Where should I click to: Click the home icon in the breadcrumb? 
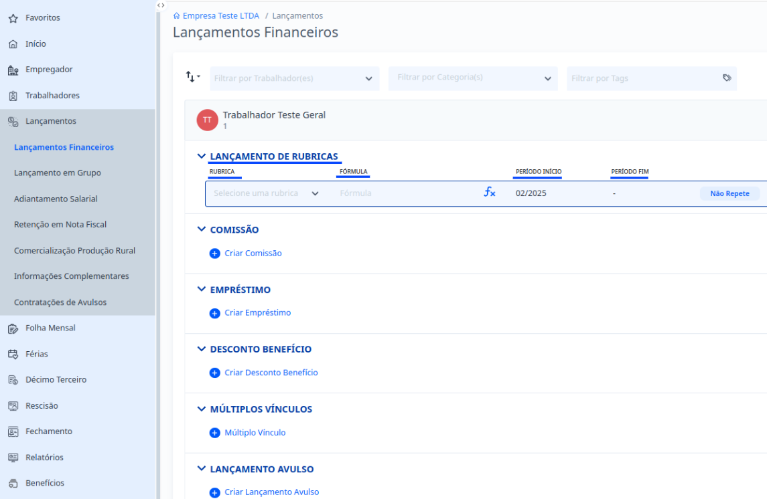click(177, 16)
